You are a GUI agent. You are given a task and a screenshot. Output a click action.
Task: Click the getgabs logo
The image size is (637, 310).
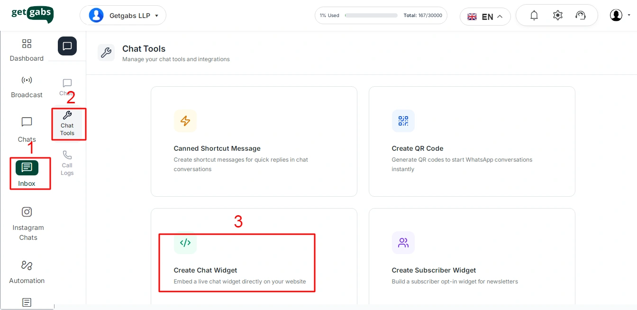[x=32, y=14]
